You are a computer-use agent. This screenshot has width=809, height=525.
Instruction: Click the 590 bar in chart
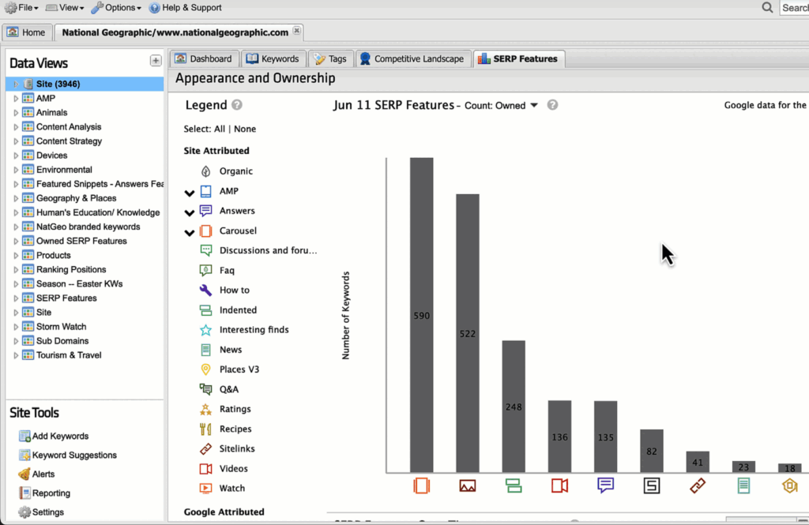point(422,315)
